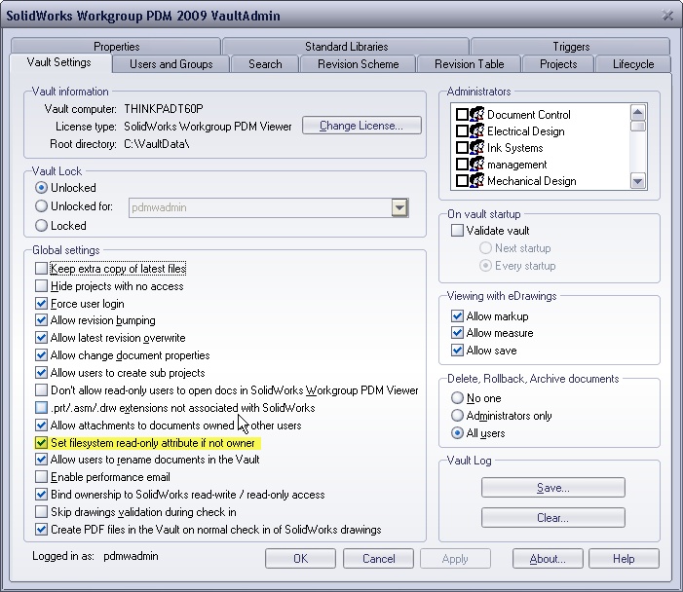Click the Help button
The image size is (683, 592).
[x=624, y=559]
